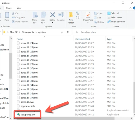This screenshot has width=135, height=120.
Task: Click the New item icon
Action: [x=77, y=13]
